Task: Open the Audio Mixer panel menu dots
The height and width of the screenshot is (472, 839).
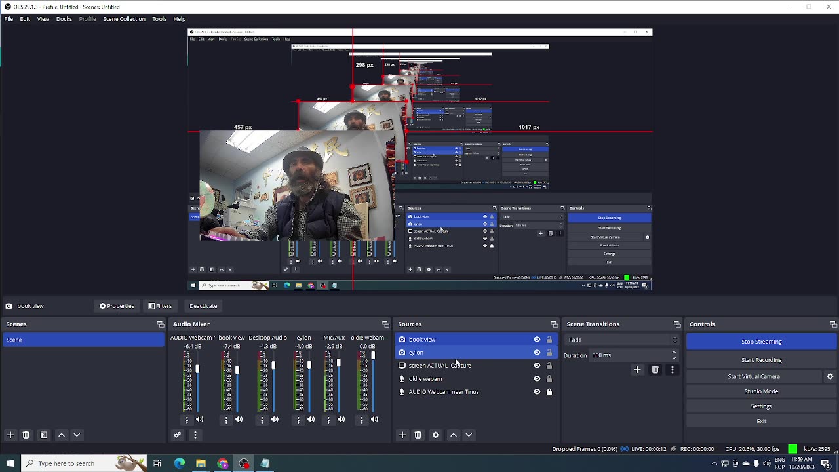Action: click(195, 435)
